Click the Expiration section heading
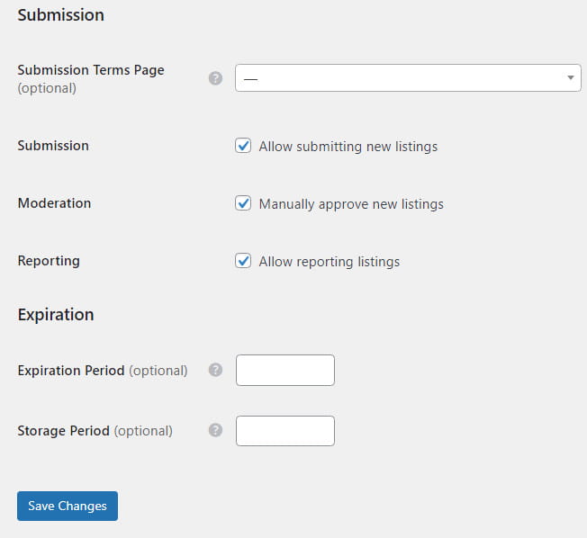Image resolution: width=587 pixels, height=538 pixels. click(x=56, y=315)
